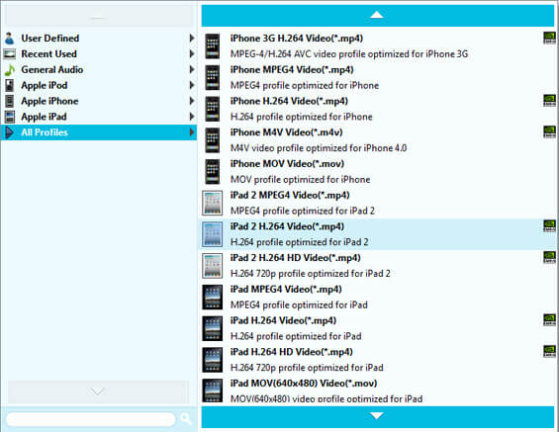The width and height of the screenshot is (559, 432).
Task: Select the Apple iPad category
Action: pyautogui.click(x=99, y=117)
